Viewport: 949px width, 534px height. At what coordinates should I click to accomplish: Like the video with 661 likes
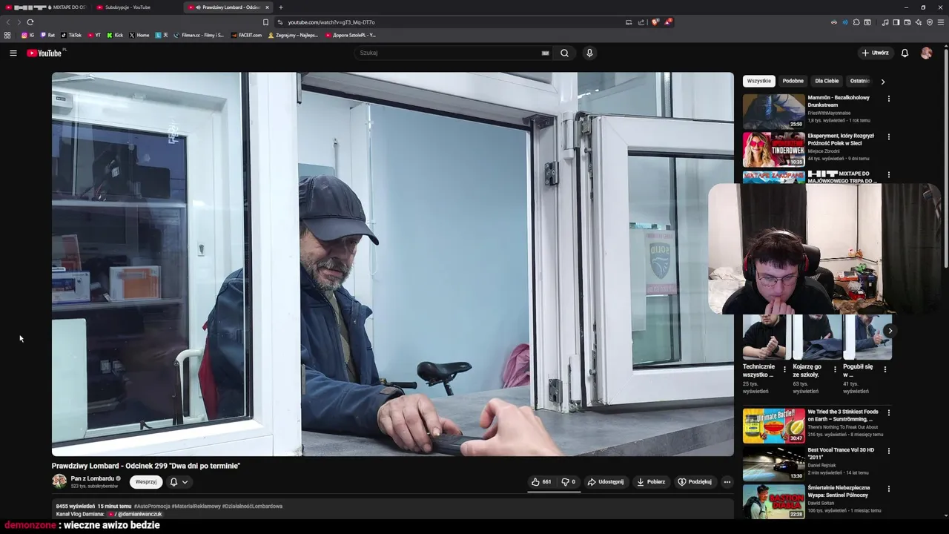[540, 481]
